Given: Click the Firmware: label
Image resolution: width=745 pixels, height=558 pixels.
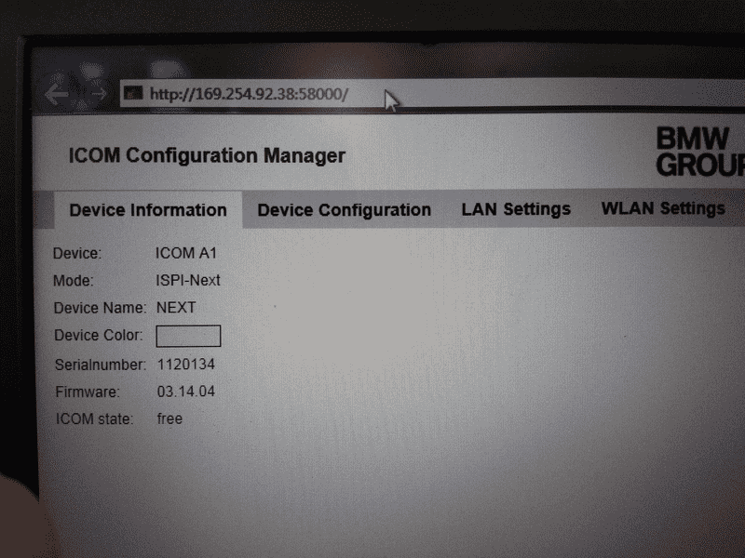Looking at the screenshot, I should [x=88, y=392].
